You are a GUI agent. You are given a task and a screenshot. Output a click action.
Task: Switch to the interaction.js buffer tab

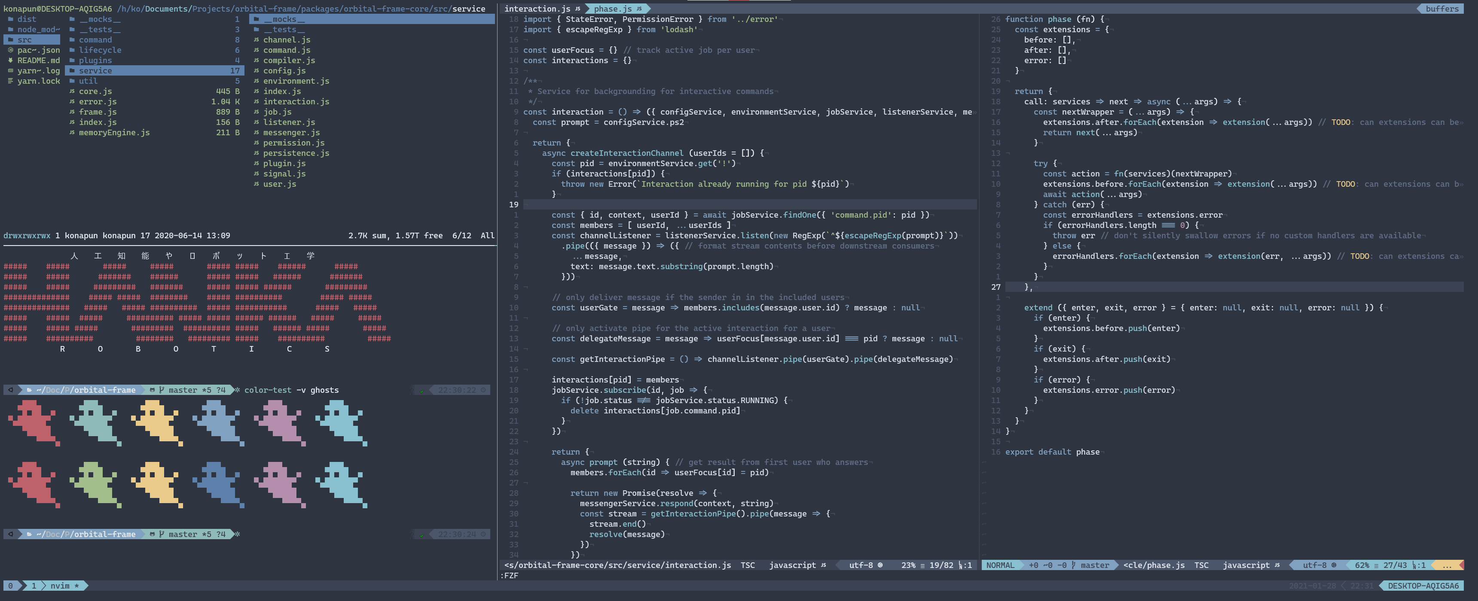(x=537, y=9)
